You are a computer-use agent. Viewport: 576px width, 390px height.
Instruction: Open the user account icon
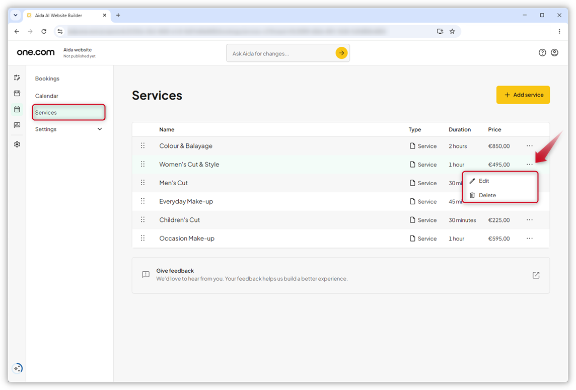[x=555, y=52]
